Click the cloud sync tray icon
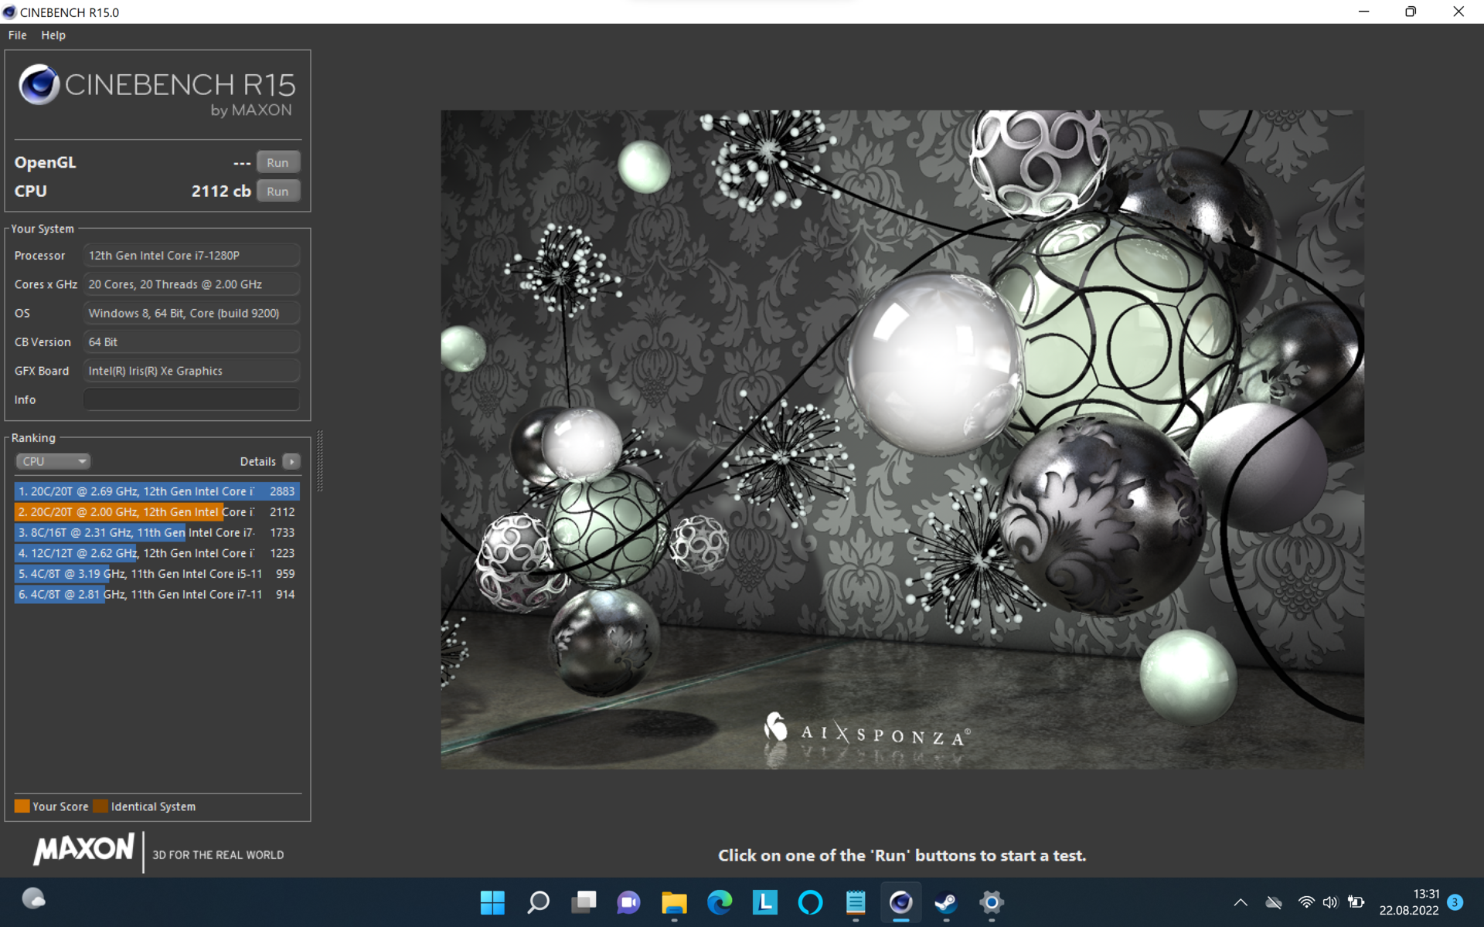The width and height of the screenshot is (1484, 927). (1274, 902)
